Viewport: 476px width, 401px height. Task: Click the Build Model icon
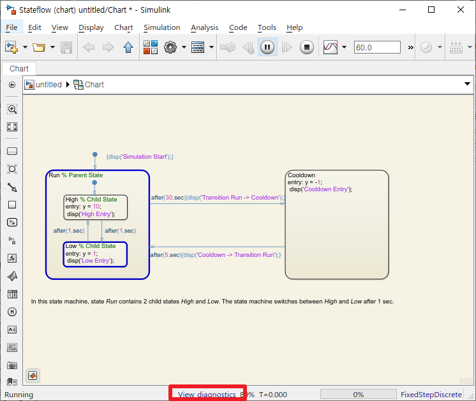pyautogui.click(x=456, y=47)
